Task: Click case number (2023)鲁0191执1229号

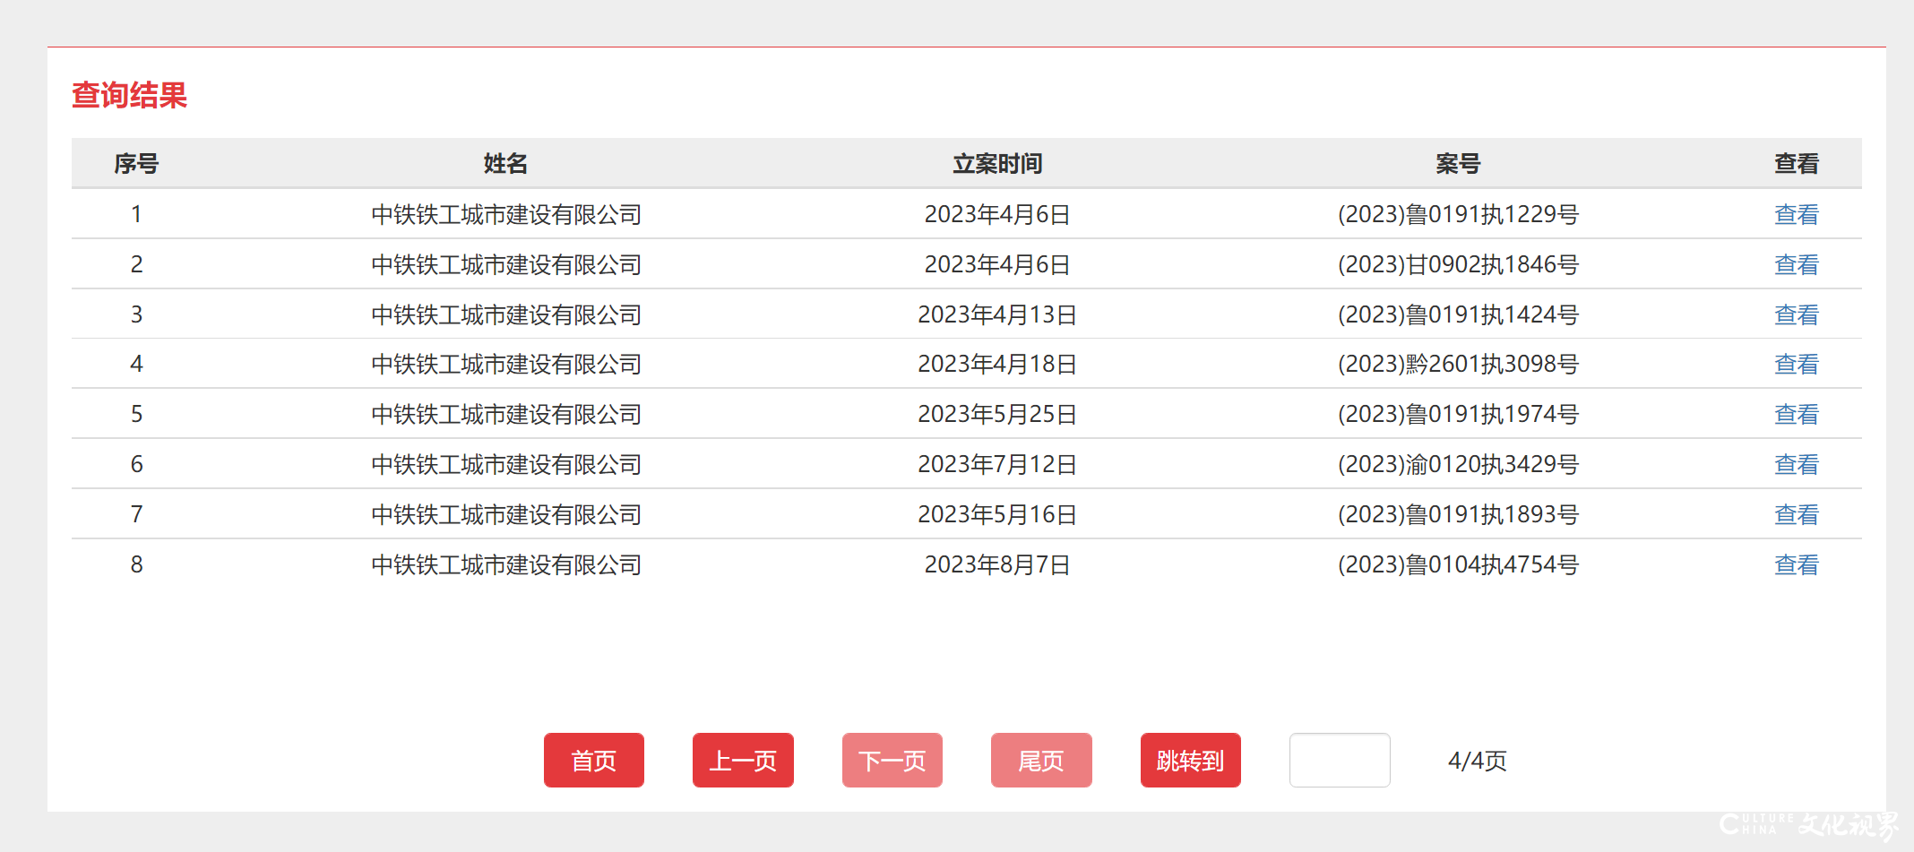Action: pyautogui.click(x=1458, y=214)
